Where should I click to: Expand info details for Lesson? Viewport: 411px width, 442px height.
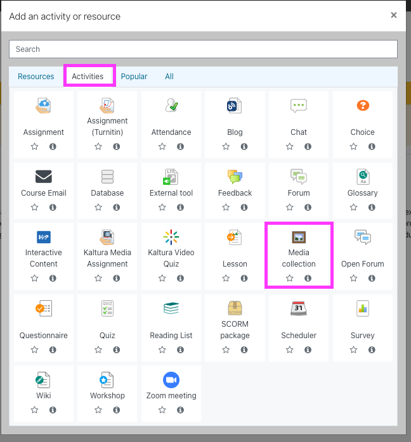coord(244,278)
